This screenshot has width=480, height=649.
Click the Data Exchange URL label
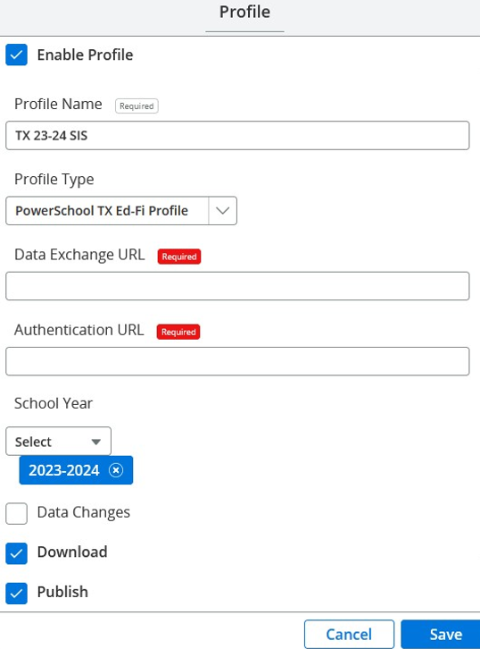(79, 255)
